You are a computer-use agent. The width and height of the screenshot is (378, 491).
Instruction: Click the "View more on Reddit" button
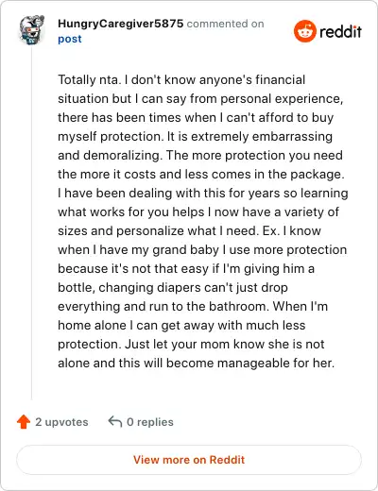tap(189, 460)
